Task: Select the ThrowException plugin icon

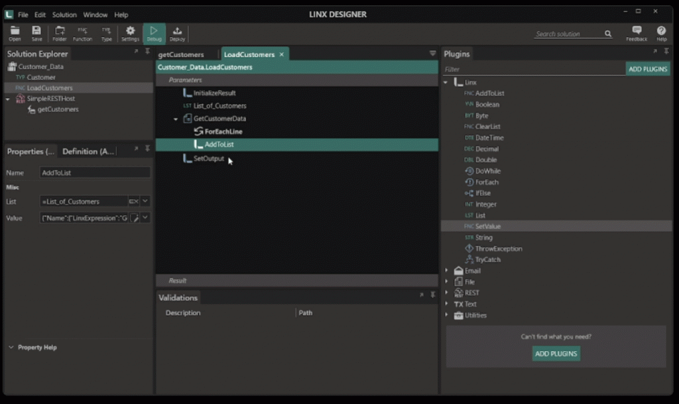Action: (469, 248)
